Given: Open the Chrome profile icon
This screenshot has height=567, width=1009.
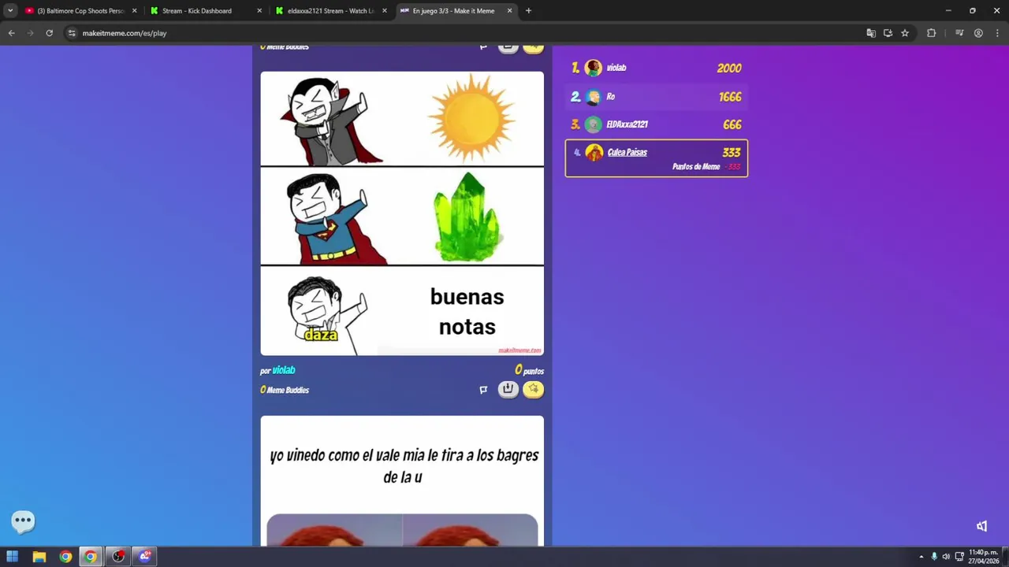Looking at the screenshot, I should point(978,33).
